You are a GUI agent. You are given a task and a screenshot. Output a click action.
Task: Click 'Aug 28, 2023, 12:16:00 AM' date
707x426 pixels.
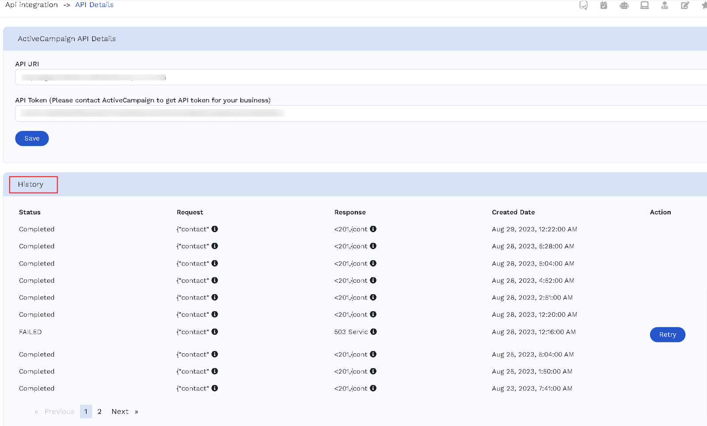click(534, 332)
